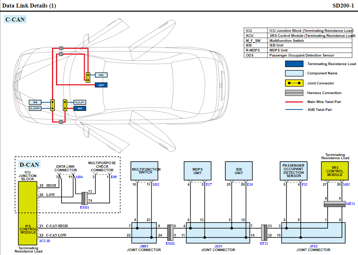This screenshot has width=358, height=255.
Task: Click the yellow Joint Connector legend symbol
Action: [294, 83]
